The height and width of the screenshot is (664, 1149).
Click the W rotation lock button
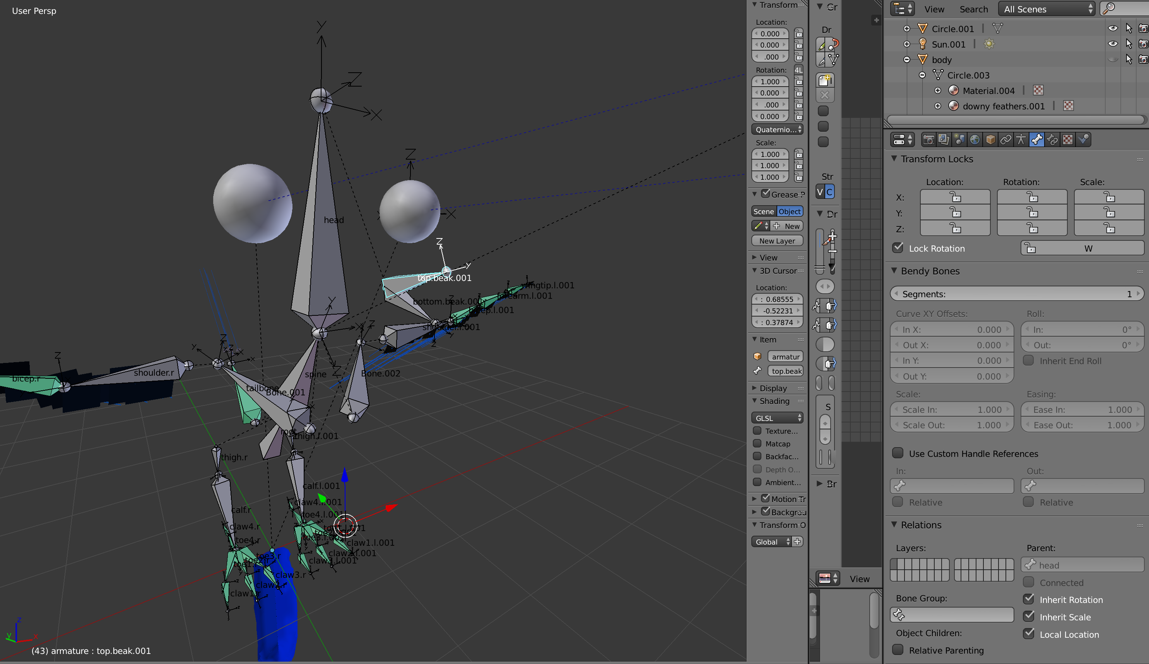(1082, 248)
